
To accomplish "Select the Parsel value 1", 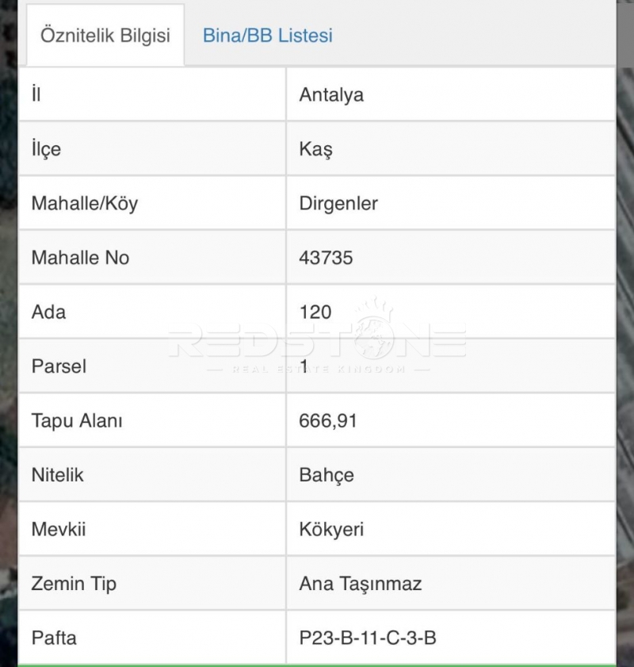I will pos(304,366).
